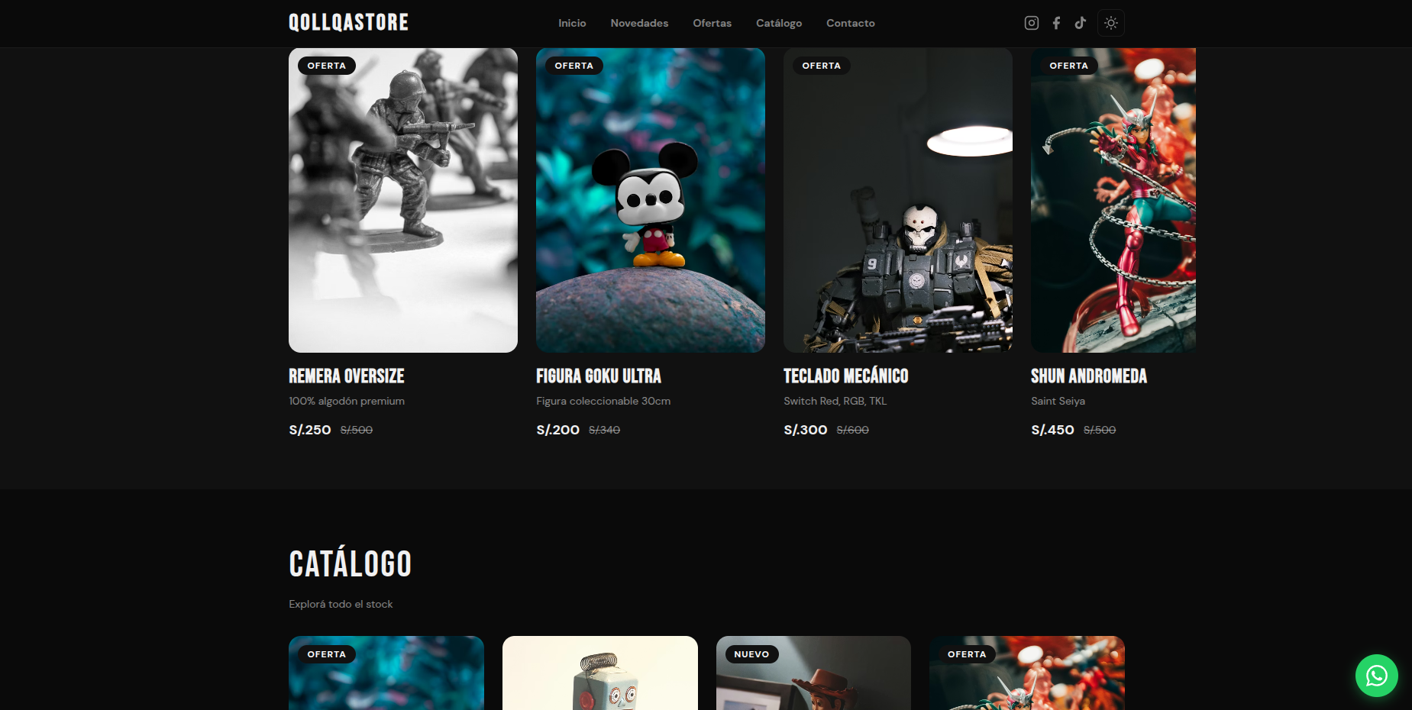Image resolution: width=1412 pixels, height=710 pixels.
Task: Open Shun Andromeda product image
Action: [x=1113, y=200]
